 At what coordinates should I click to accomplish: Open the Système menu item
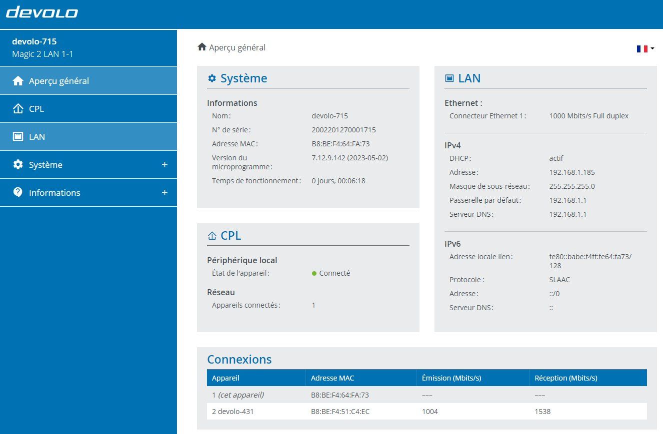(88, 165)
